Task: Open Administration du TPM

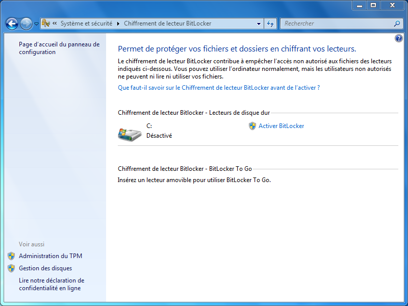Action: (x=50, y=256)
